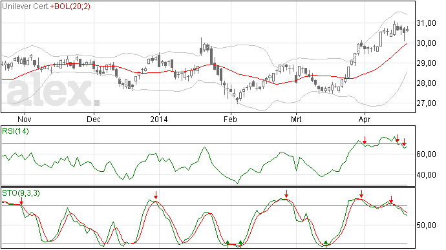This screenshot has width=446, height=250.
Task: Select the 30,00 price axis label
Action: pyautogui.click(x=427, y=43)
